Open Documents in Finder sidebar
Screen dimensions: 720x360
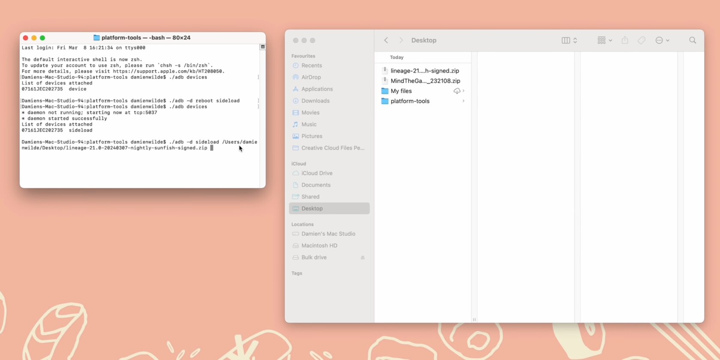coord(329,185)
